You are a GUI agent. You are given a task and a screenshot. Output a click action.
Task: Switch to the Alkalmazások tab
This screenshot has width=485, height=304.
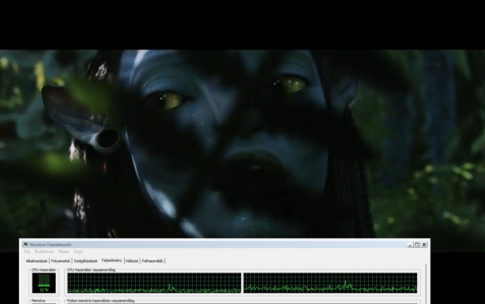coord(37,261)
